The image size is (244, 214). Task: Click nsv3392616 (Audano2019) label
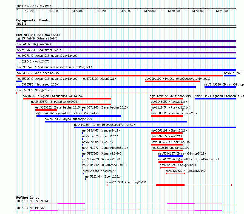pos(170,148)
